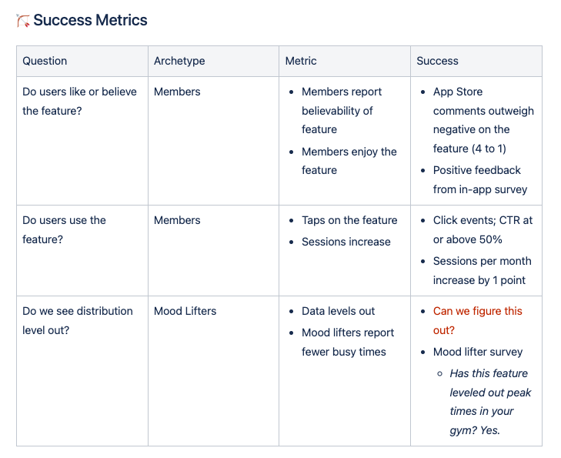This screenshot has height=458, width=561.
Task: Click the Success Metrics heading
Action: (90, 20)
